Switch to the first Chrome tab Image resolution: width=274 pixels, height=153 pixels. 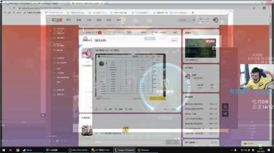(x=20, y=3)
